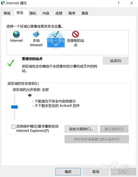Screen dimensions: 138x177
Task: Select the Internet globe zone icon
Action: coord(16,34)
